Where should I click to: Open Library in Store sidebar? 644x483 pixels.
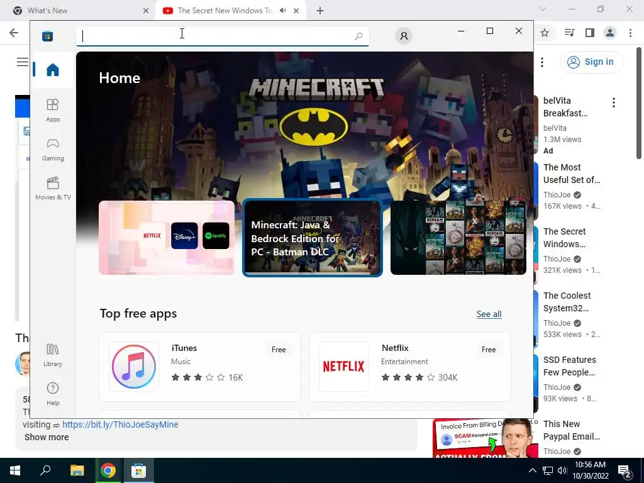(53, 355)
